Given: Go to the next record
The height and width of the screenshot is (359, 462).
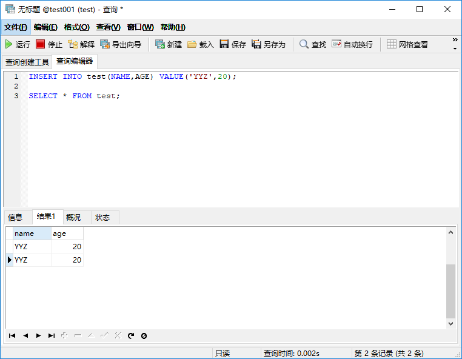Looking at the screenshot, I should tap(38, 335).
